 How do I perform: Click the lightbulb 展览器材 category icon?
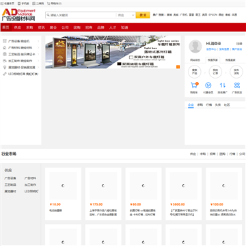point(4,68)
